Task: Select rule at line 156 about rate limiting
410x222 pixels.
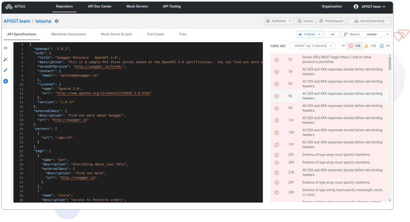Action: 330,132
